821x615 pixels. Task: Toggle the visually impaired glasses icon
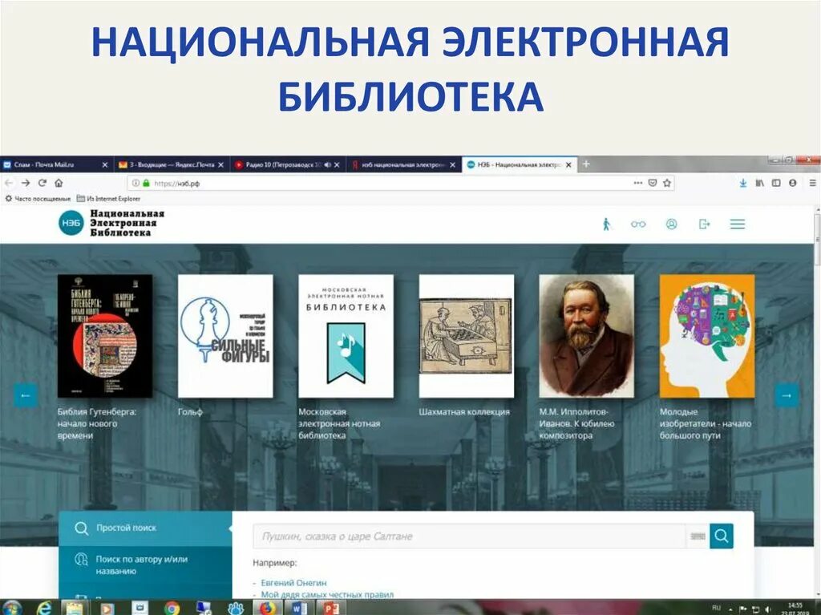(638, 225)
